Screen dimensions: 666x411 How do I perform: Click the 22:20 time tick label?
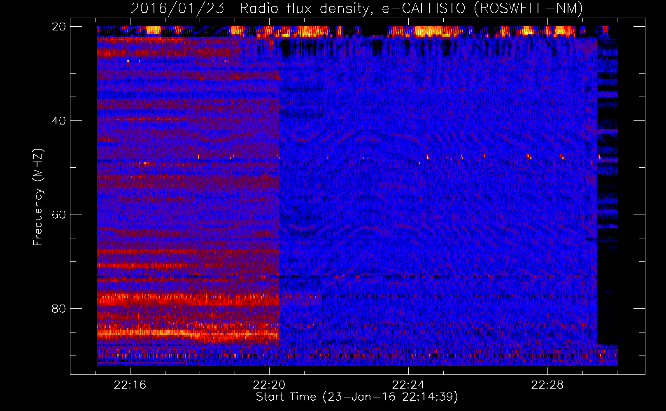[269, 385]
